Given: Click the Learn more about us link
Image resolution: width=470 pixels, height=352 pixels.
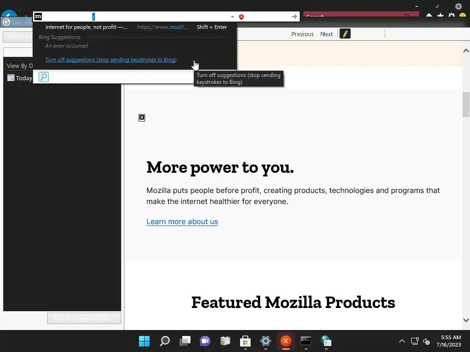Looking at the screenshot, I should 182,221.
